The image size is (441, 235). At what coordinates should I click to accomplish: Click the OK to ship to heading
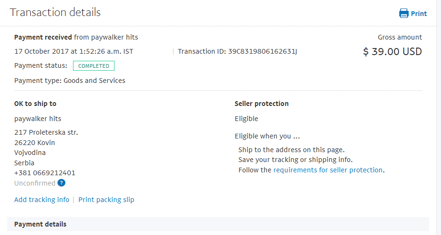(35, 104)
